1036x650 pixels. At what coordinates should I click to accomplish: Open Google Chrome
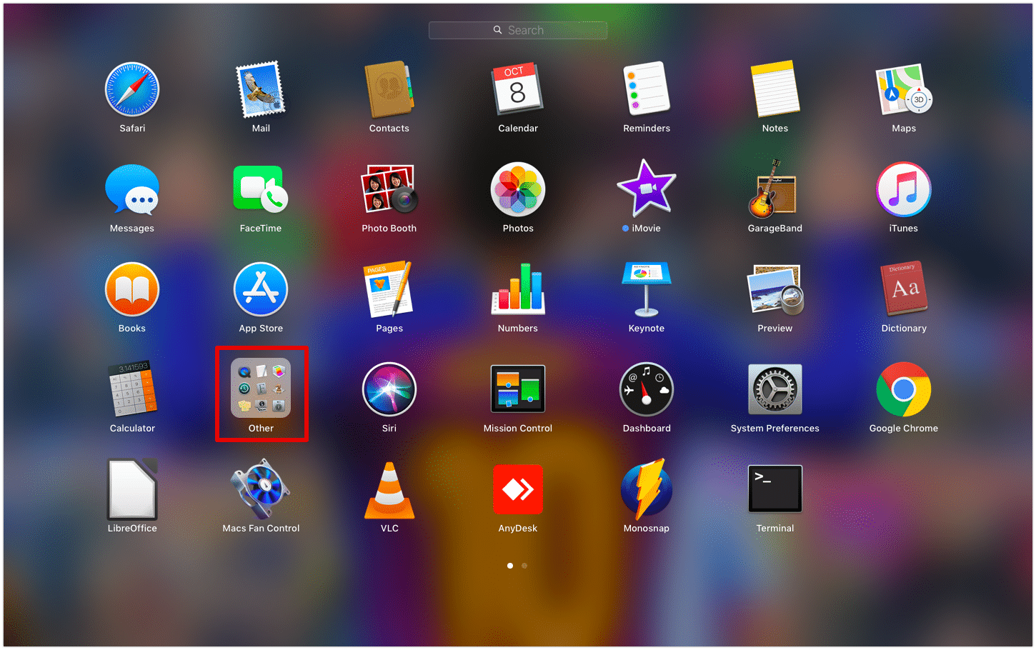coord(904,389)
